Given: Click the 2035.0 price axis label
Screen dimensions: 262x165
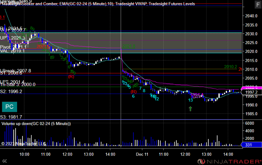Looking at the screenshot, I should (251, 25).
